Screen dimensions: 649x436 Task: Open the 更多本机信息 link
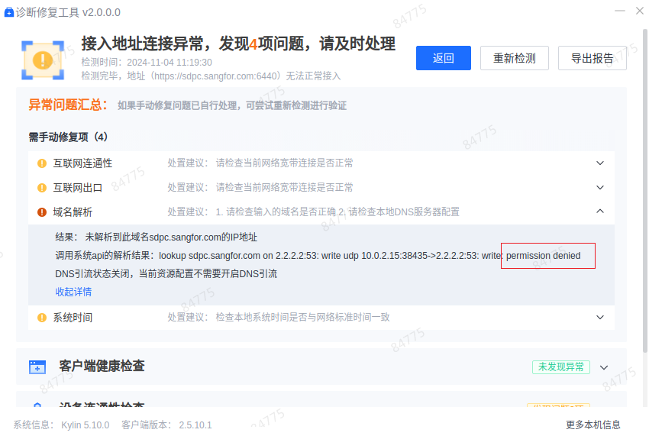click(x=592, y=425)
